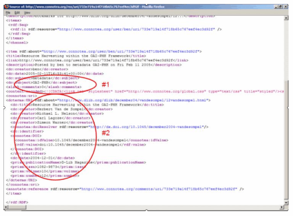Click the horizontal scrollbar thumb

click(17, 207)
